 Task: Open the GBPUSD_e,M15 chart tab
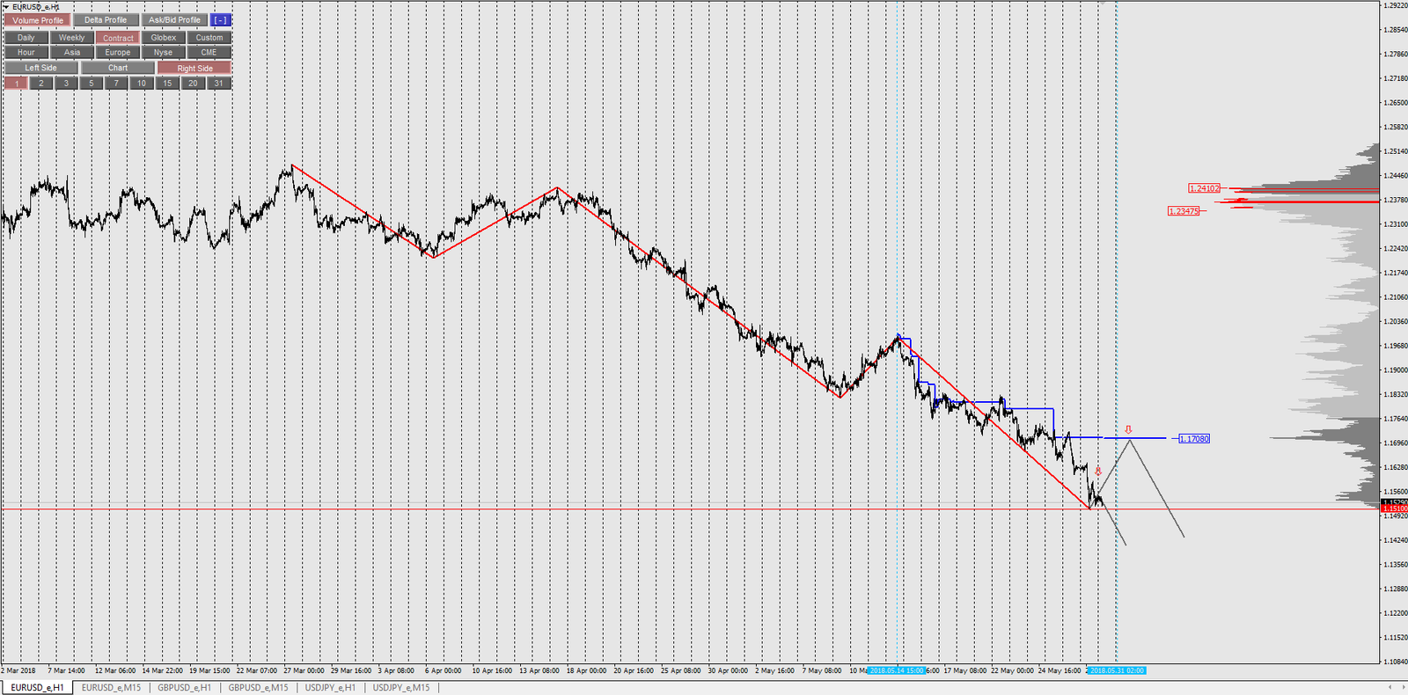click(x=258, y=688)
